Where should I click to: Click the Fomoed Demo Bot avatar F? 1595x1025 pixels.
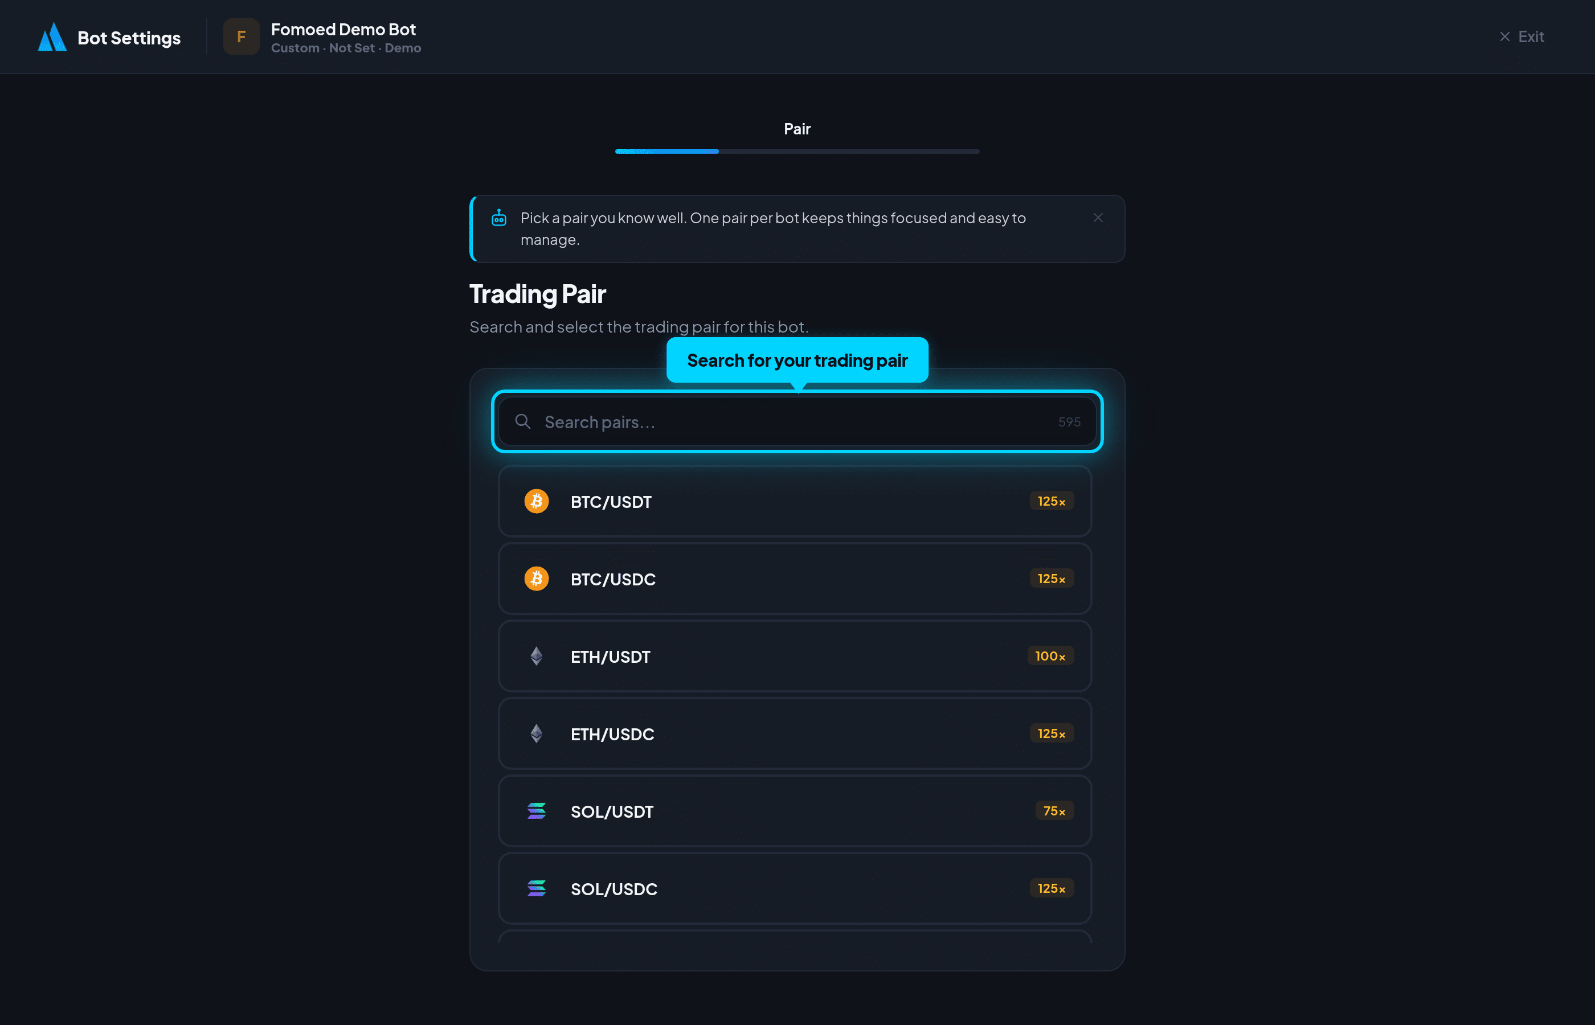(x=241, y=36)
